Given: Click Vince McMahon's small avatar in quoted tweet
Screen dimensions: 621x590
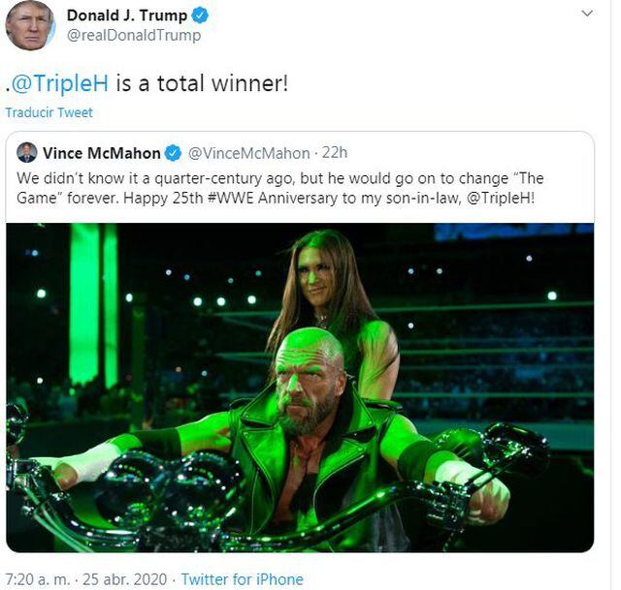Looking at the screenshot, I should tap(27, 153).
